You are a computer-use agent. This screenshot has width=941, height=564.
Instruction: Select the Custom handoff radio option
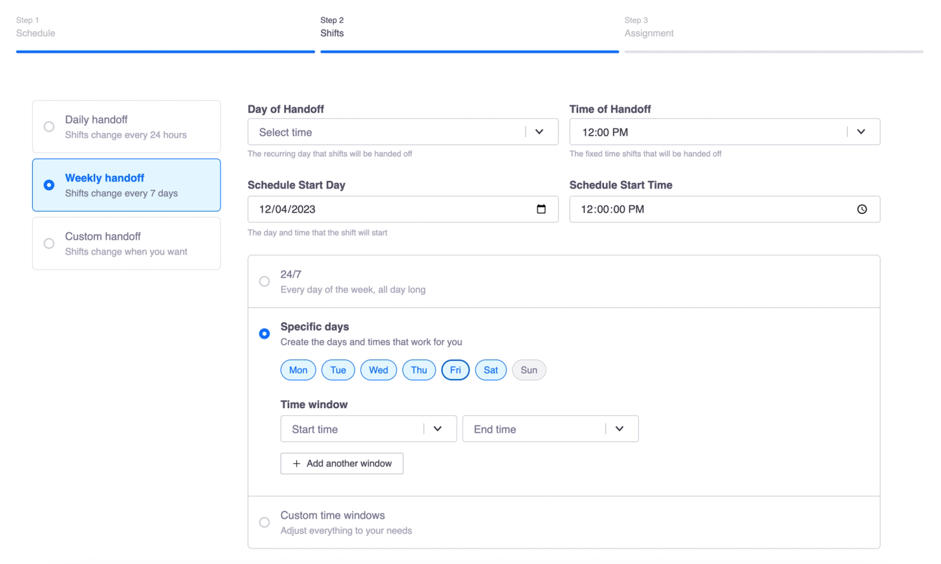[x=49, y=244]
